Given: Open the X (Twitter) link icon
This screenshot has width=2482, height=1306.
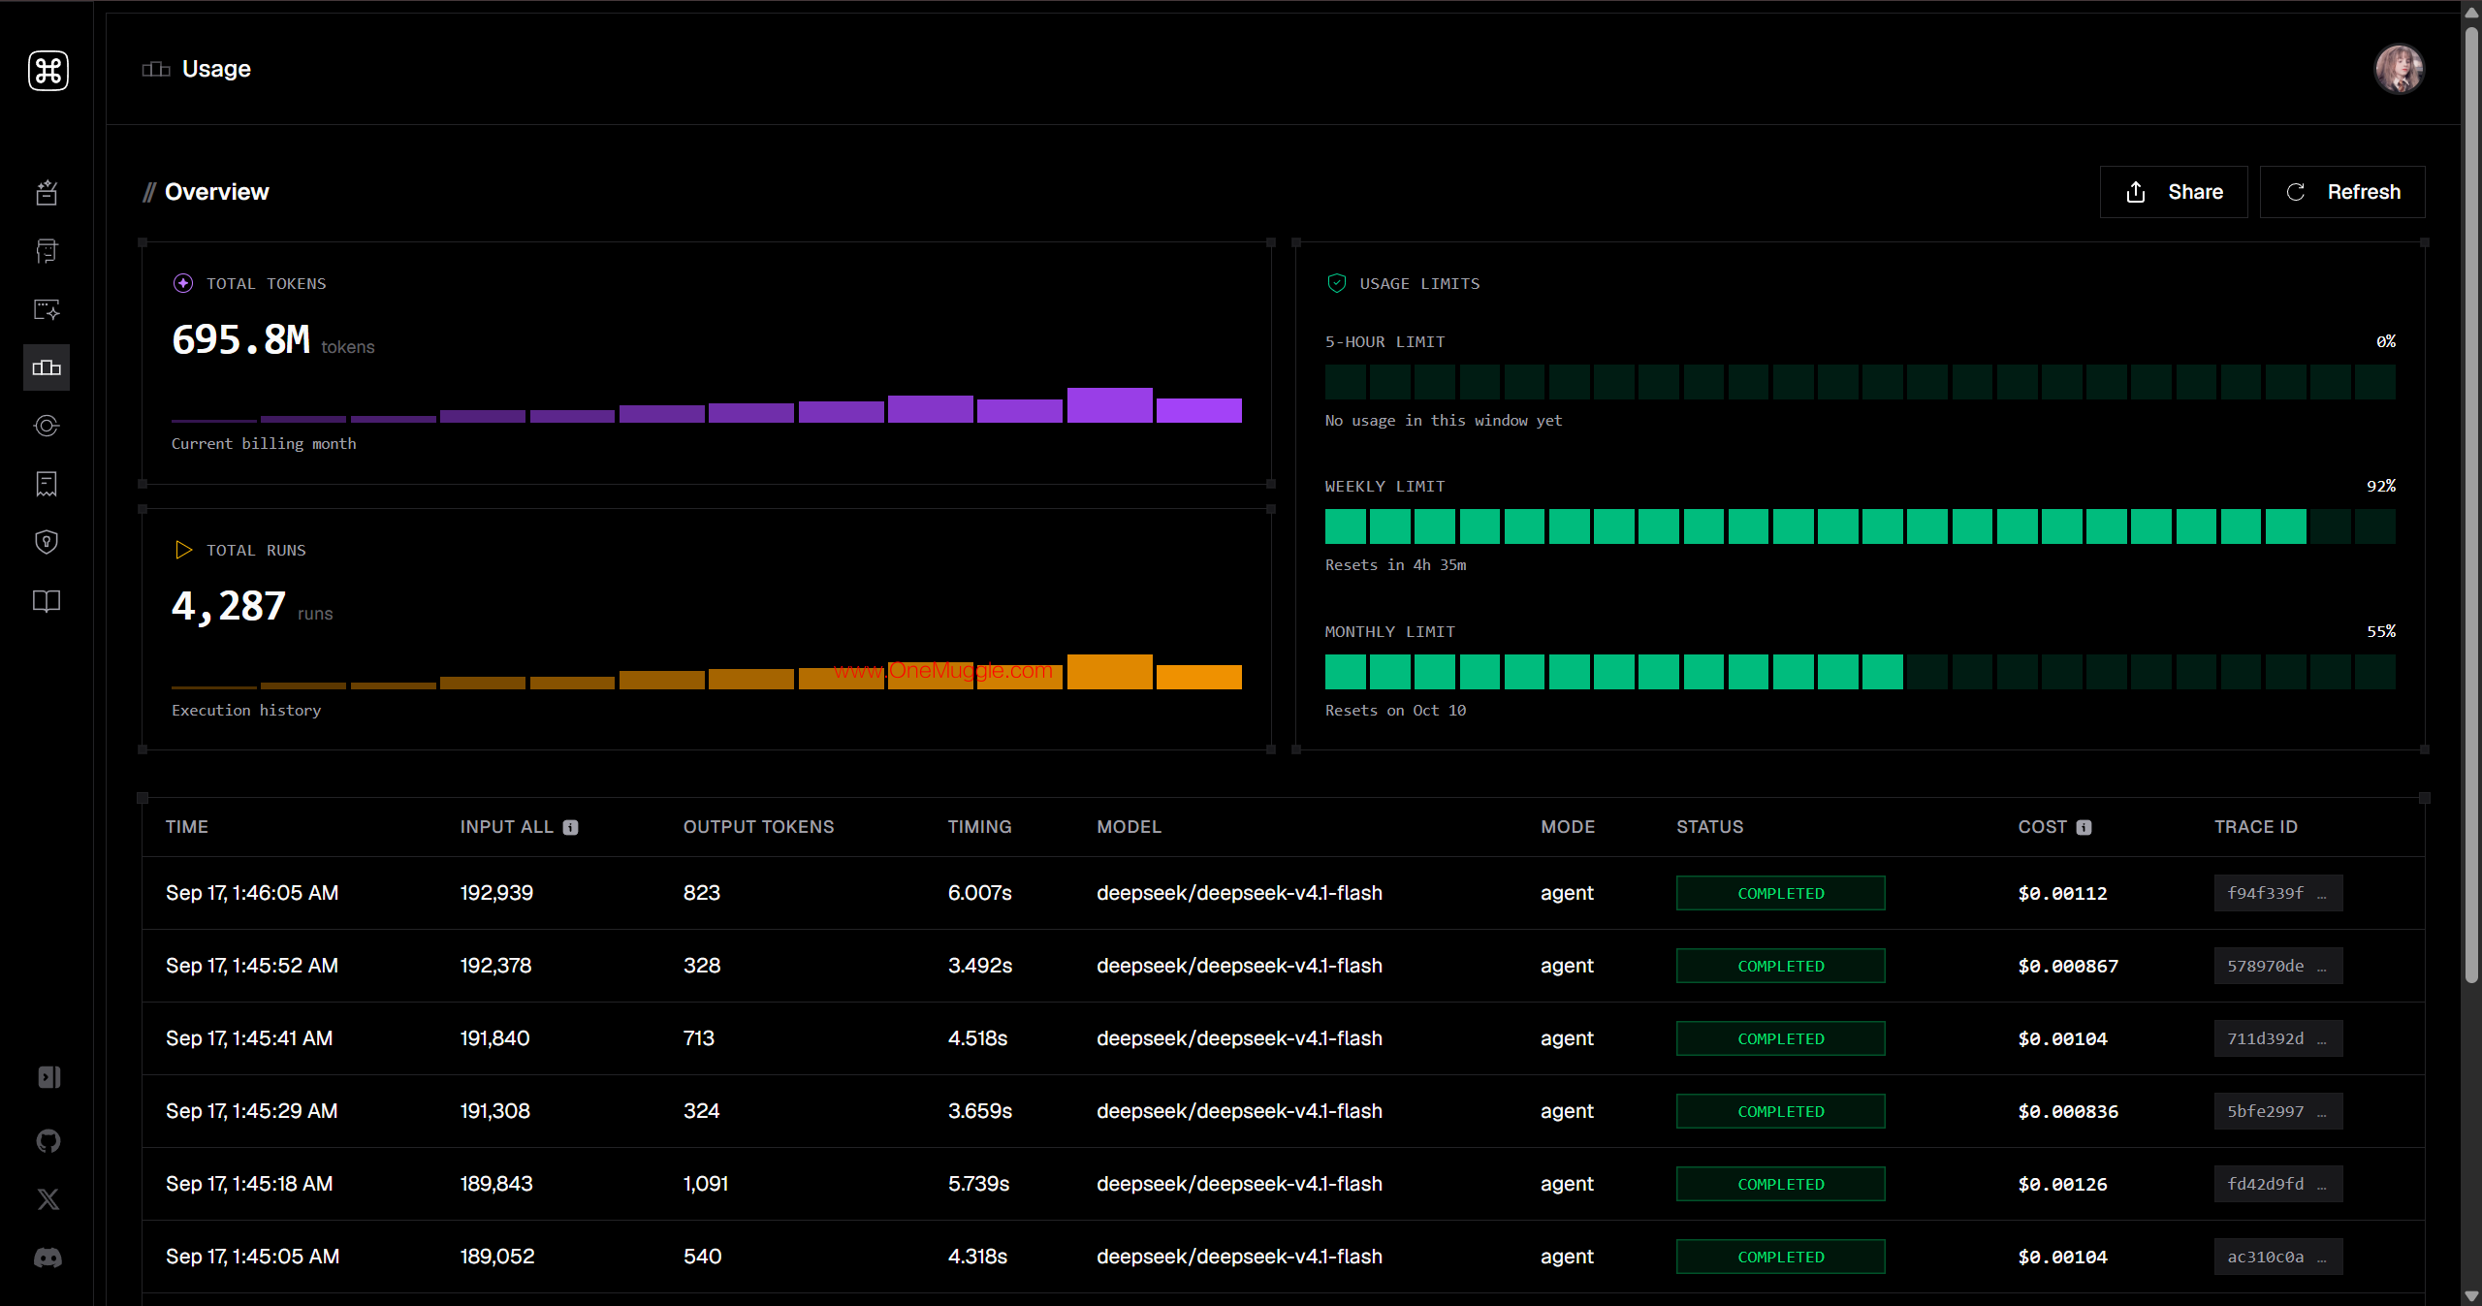Looking at the screenshot, I should click(48, 1199).
